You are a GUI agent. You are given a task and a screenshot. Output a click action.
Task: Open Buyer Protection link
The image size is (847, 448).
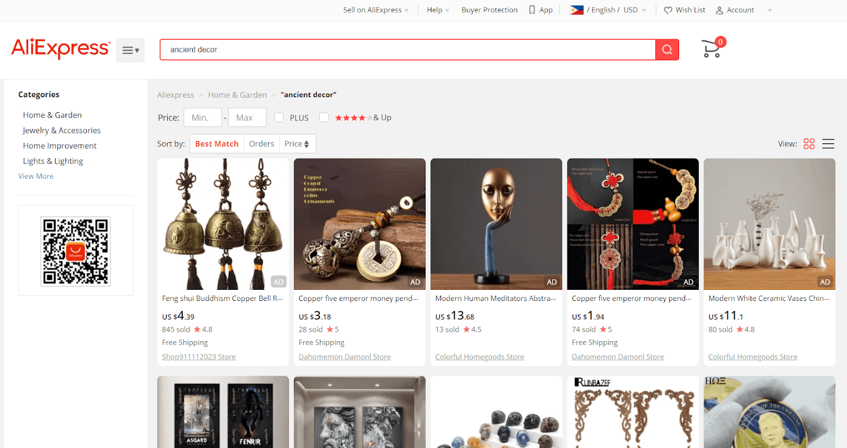490,10
